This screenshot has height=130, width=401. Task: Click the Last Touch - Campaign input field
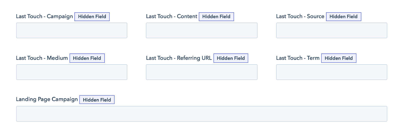coord(72,31)
